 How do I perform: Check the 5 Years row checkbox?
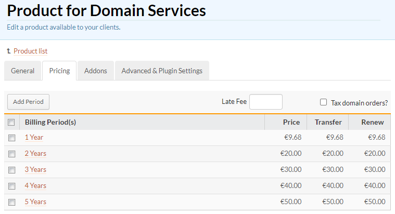tap(11, 202)
